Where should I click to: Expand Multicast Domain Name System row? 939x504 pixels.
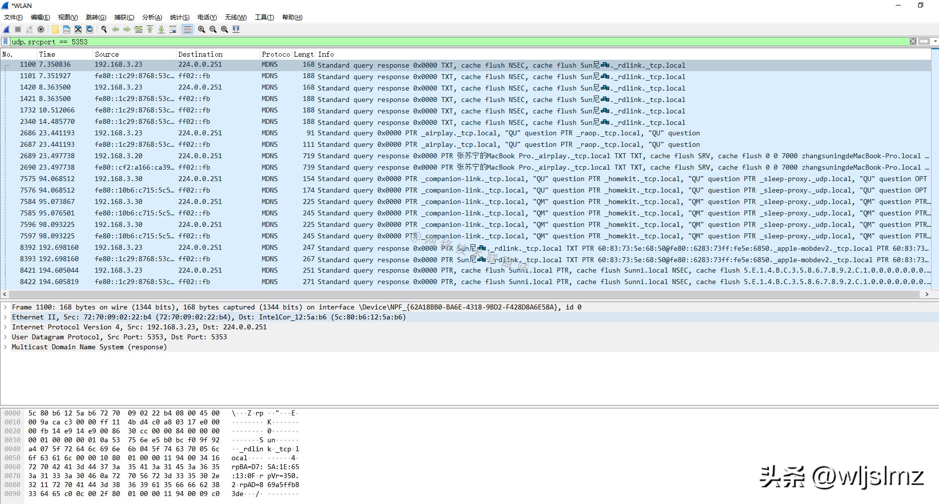[x=5, y=347]
